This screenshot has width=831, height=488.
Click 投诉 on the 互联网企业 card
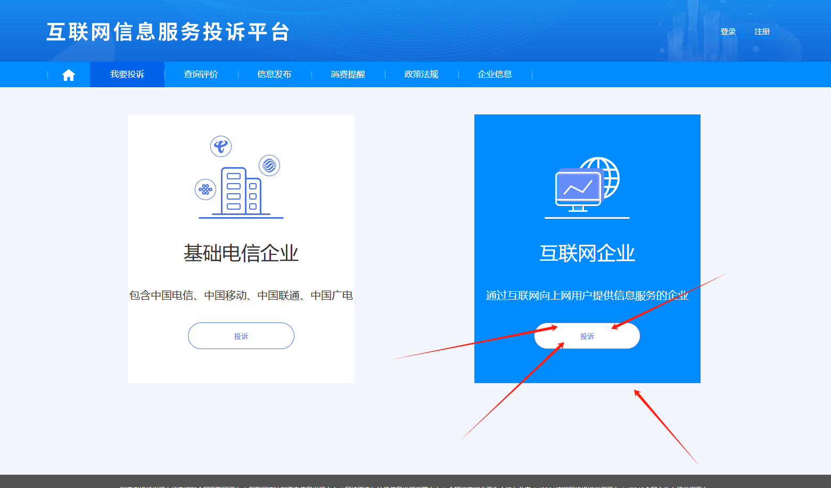(x=587, y=336)
